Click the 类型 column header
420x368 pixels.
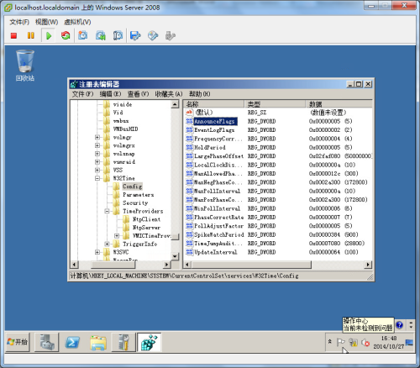pos(275,104)
